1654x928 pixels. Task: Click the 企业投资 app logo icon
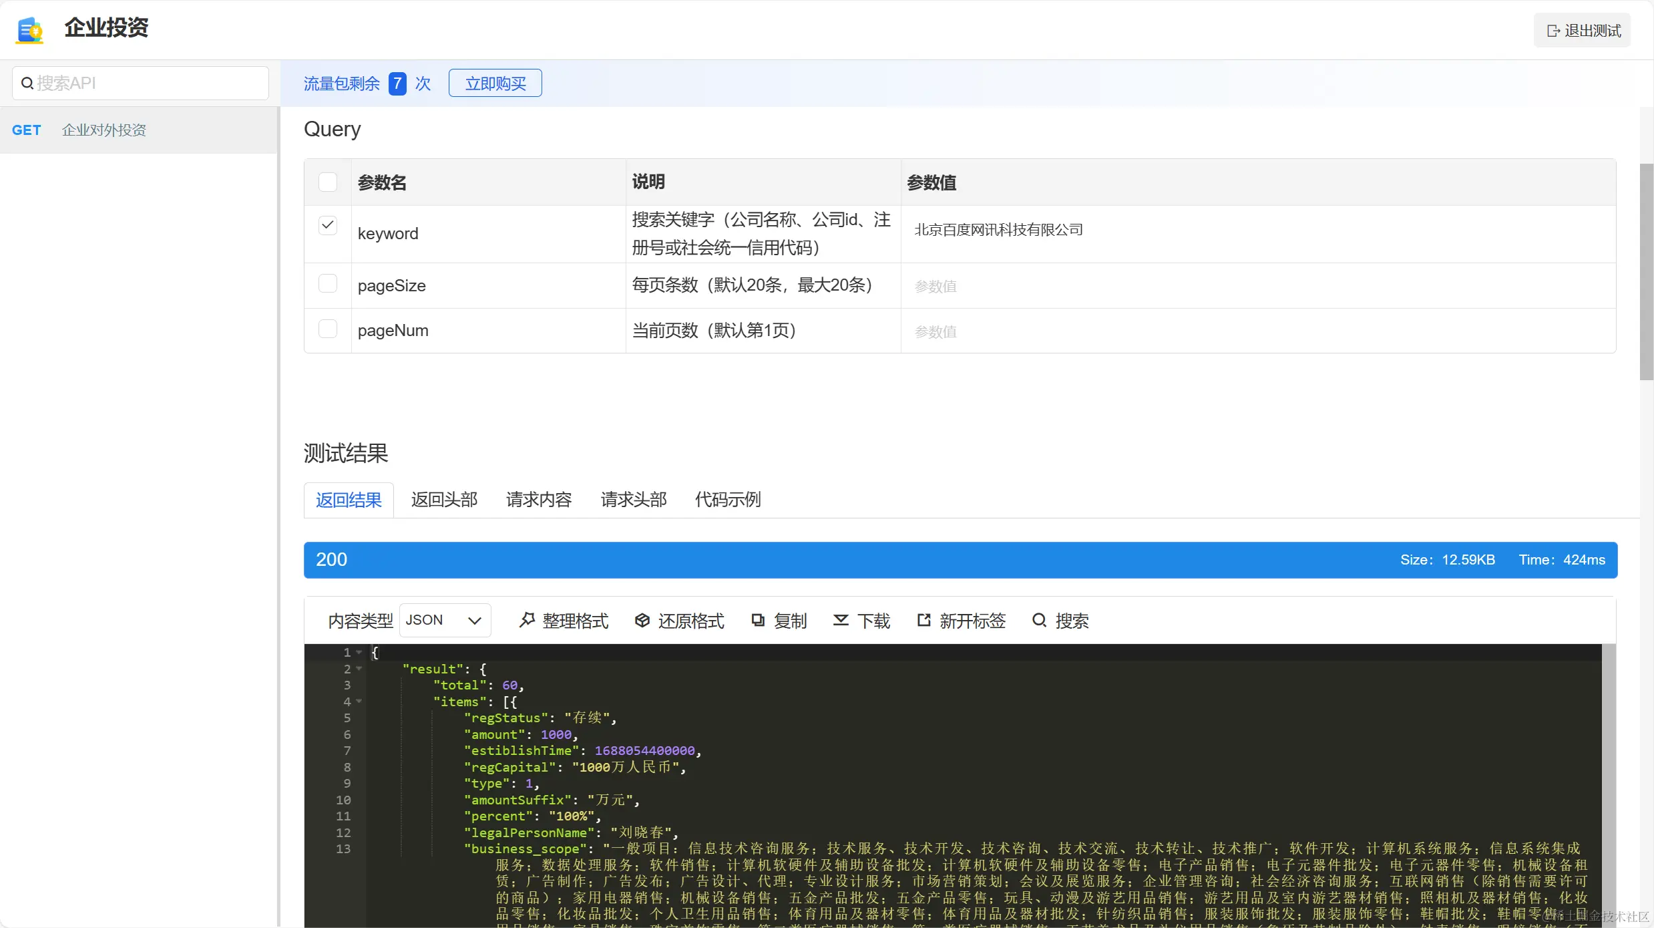30,29
